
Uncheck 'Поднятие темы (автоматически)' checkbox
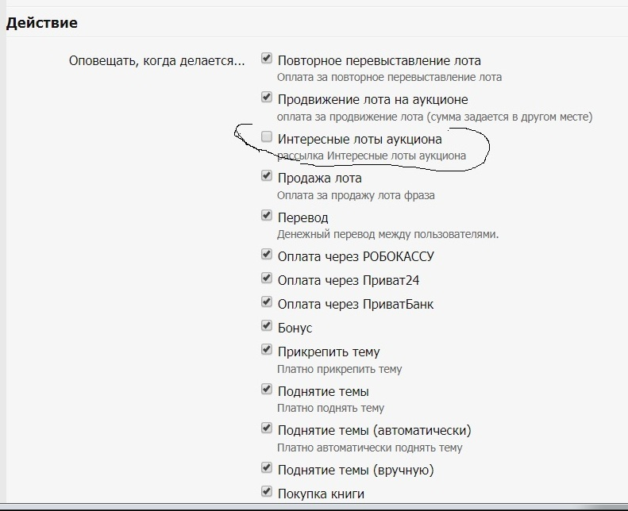(266, 428)
